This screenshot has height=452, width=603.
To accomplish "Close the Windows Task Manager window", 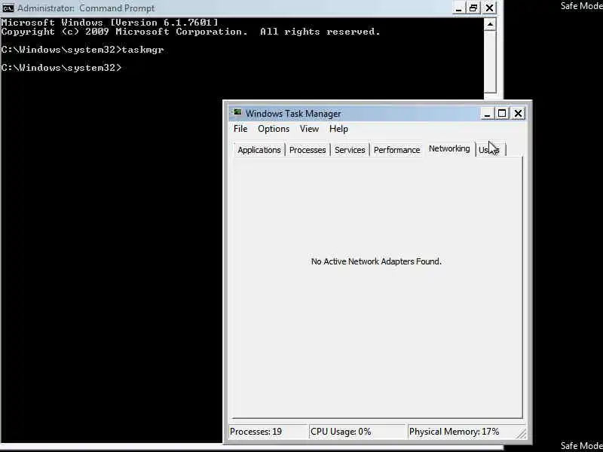I will [x=518, y=114].
